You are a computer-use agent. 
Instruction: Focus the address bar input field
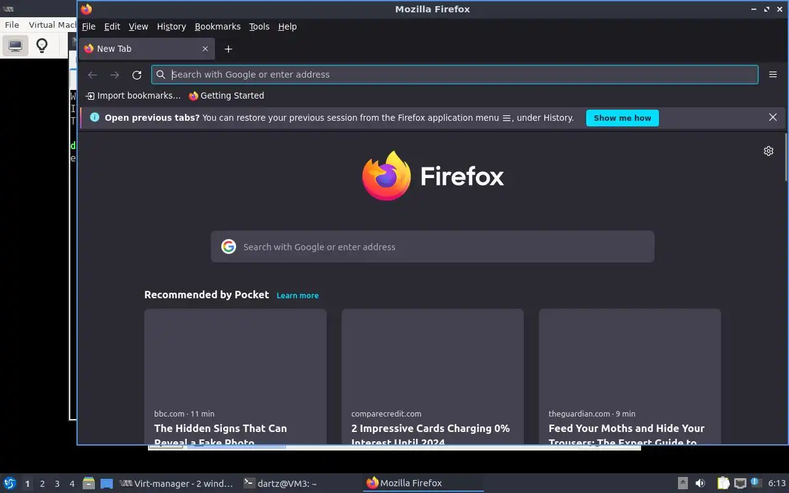pos(455,75)
